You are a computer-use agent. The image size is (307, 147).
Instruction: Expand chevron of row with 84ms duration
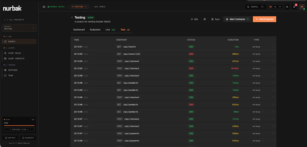pos(273,112)
